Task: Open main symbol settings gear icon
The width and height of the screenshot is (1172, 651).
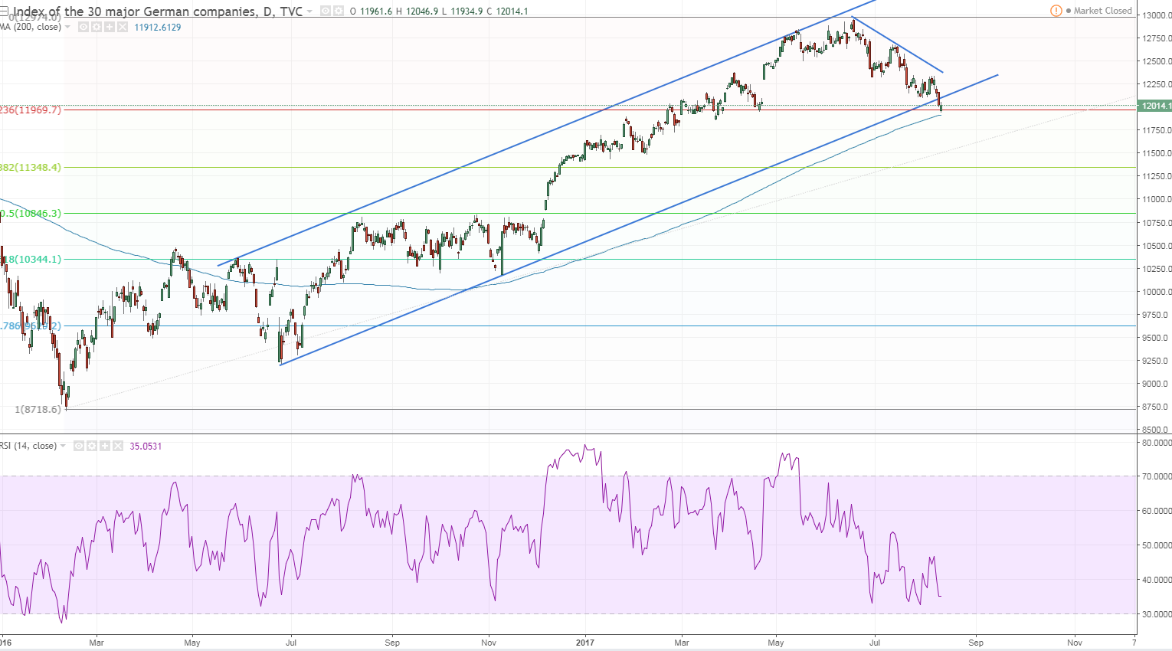Action: (337, 11)
